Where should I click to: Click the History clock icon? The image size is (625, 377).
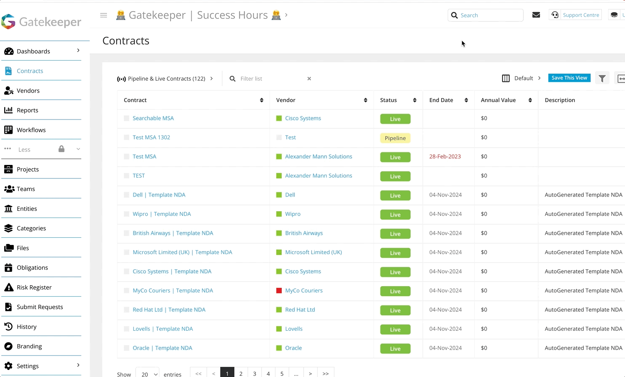8,327
